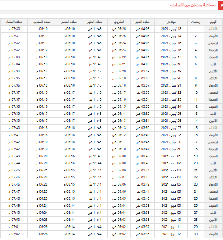The height and width of the screenshot is (240, 223).
Task: Select the صلاة العشاء column header
Action: pyautogui.click(x=14, y=22)
